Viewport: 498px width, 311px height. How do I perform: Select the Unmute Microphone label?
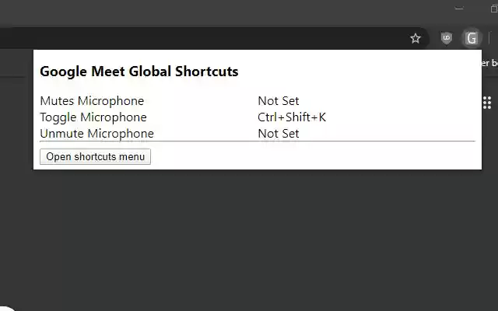[x=96, y=134]
